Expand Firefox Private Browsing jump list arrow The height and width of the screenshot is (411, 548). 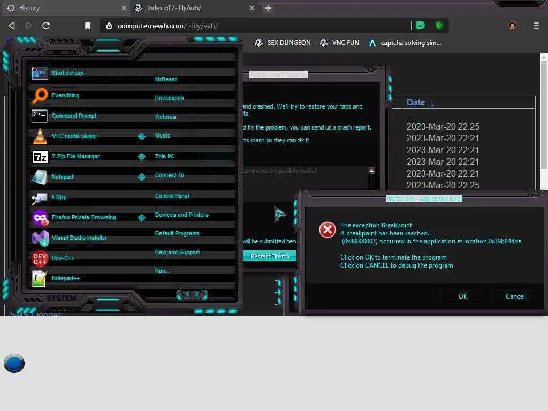141,218
